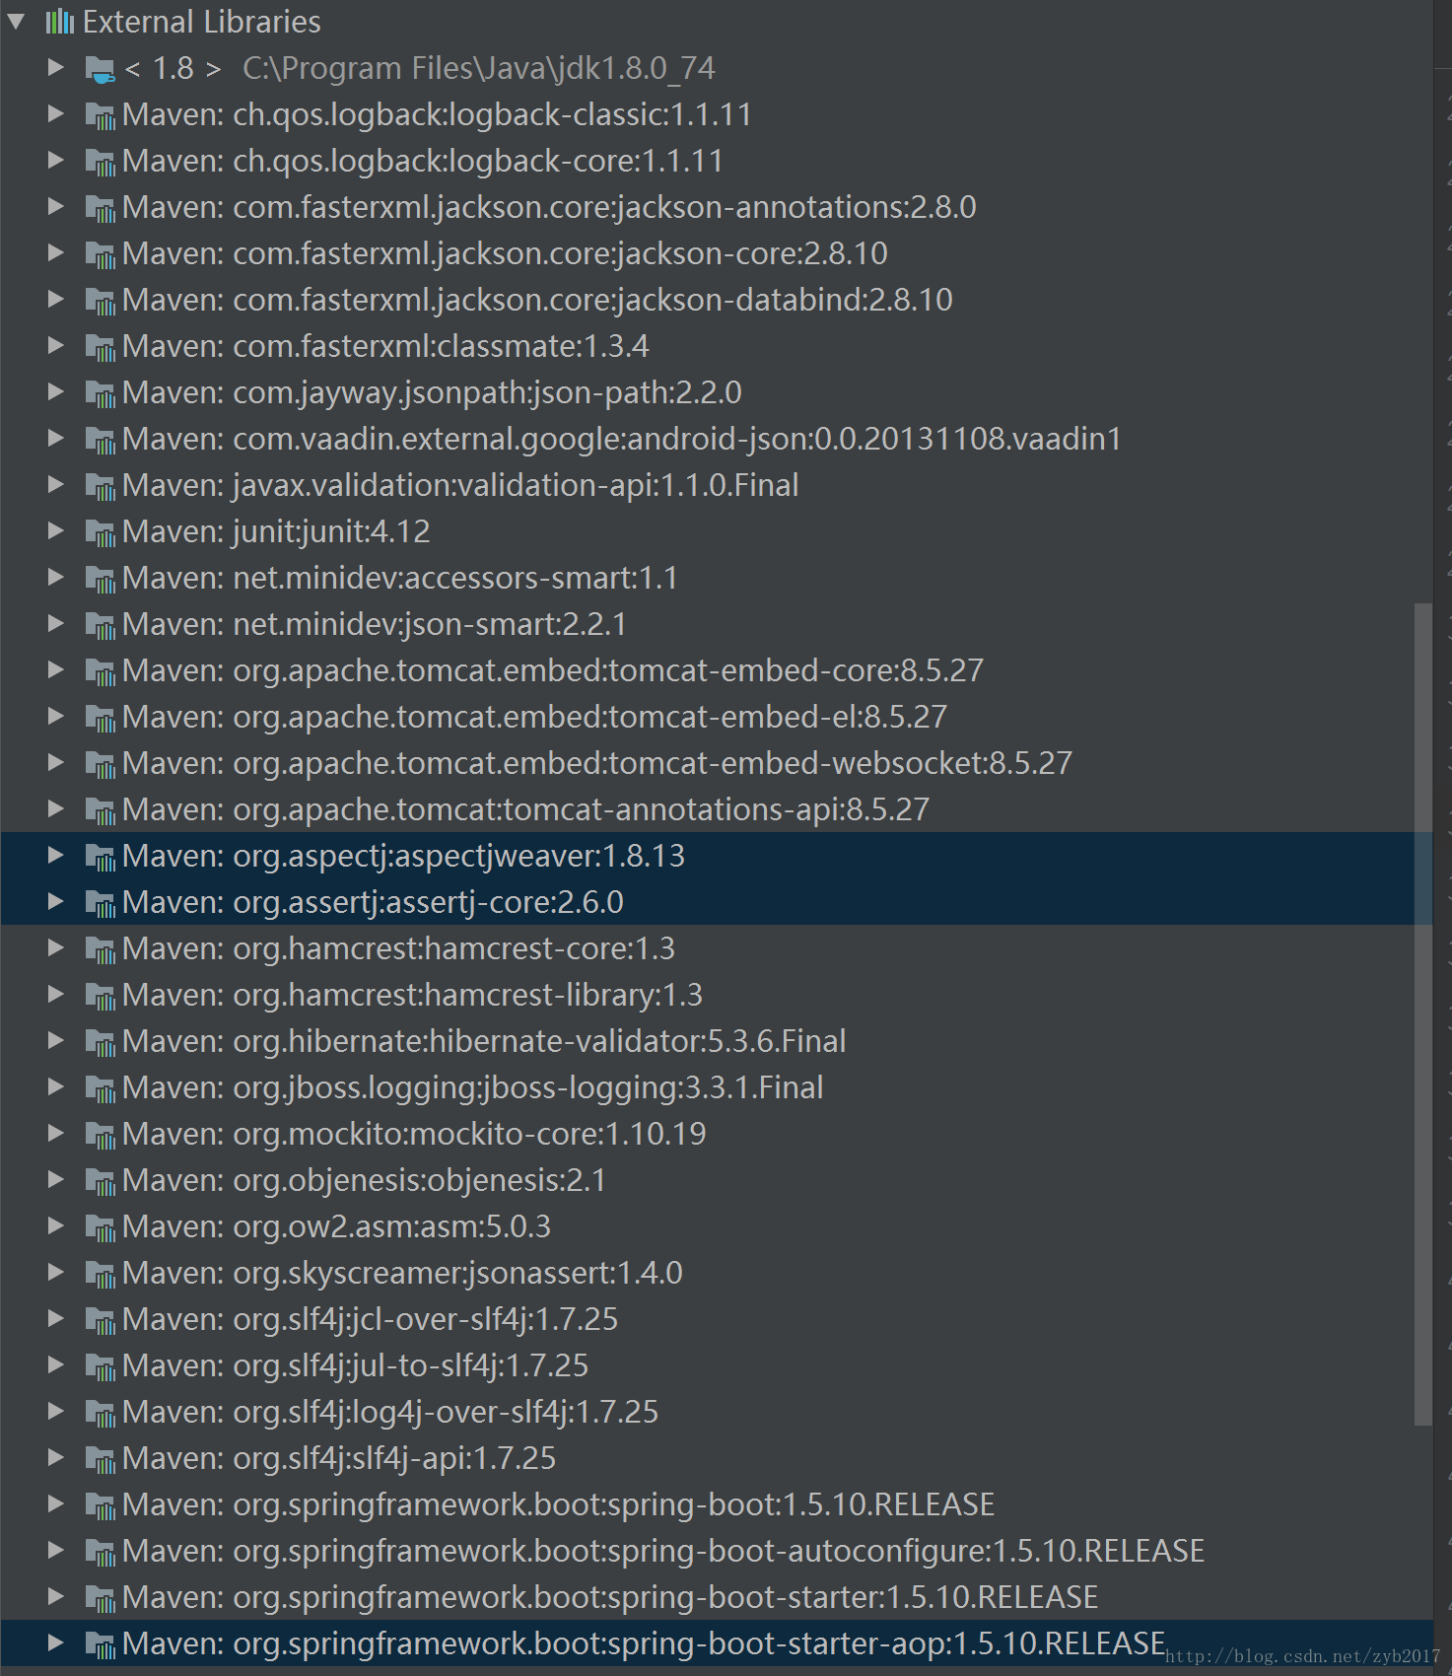Click library icon beside assertj-core:2.6.0
Screen dimensions: 1452x1676
101,903
